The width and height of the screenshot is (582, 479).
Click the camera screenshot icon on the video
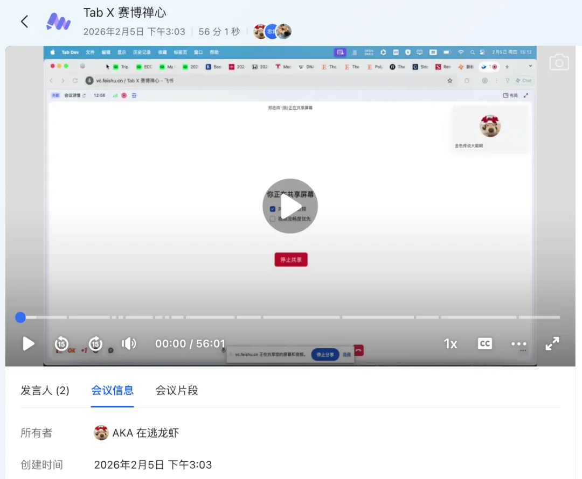click(559, 62)
